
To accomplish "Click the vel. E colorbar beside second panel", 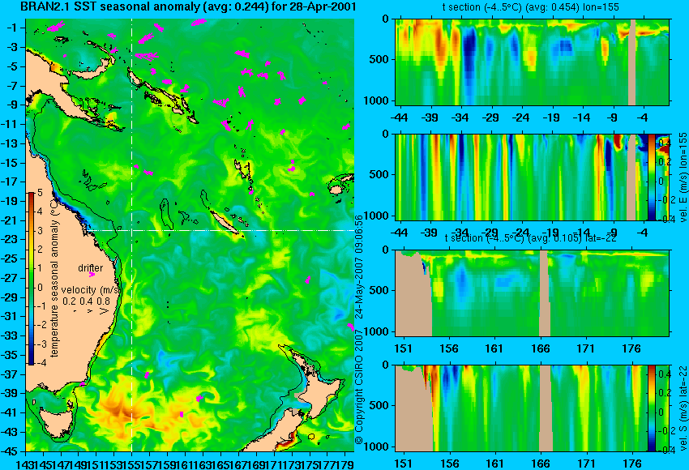I will [652, 177].
